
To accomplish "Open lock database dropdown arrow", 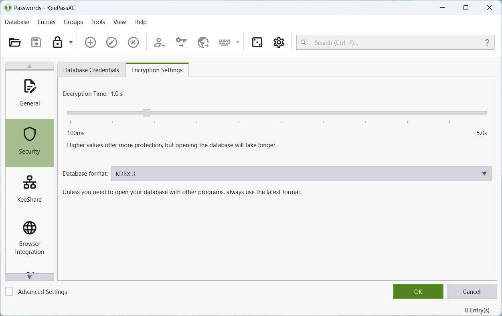I will coord(71,43).
